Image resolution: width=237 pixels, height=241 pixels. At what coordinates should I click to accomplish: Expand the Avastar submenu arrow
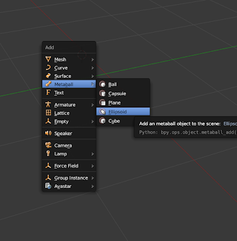[x=92, y=186]
